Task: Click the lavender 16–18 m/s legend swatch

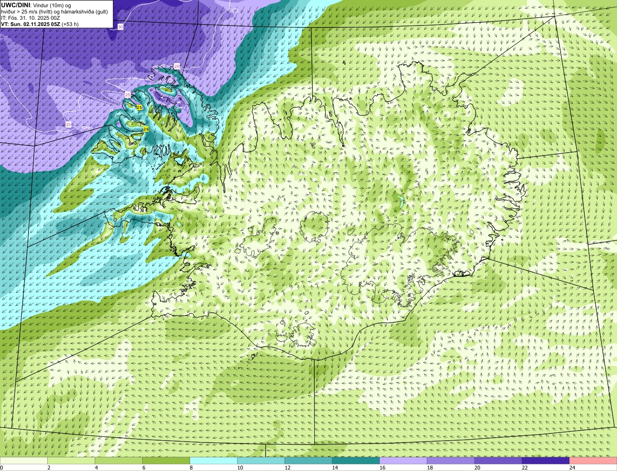Action: (403, 460)
